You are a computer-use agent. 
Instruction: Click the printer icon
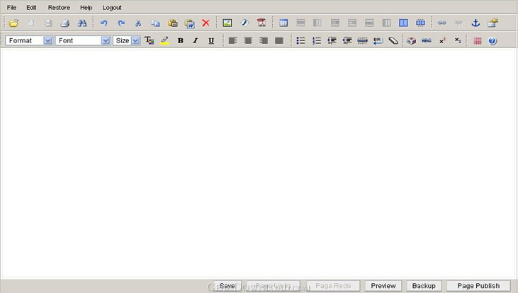pos(64,23)
